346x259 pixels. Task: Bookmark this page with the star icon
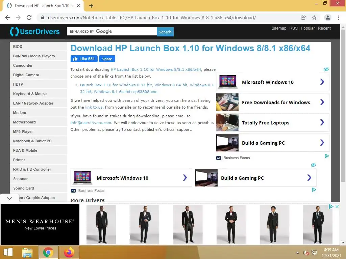point(314,18)
